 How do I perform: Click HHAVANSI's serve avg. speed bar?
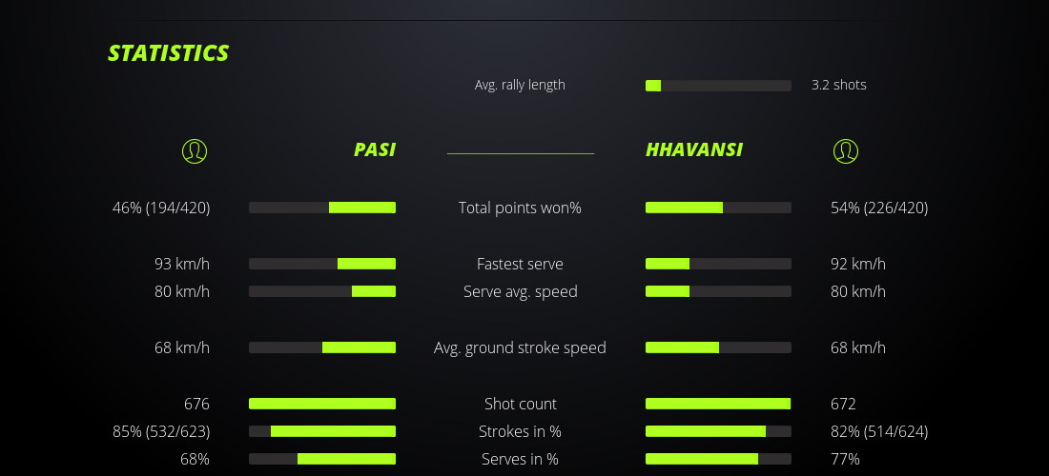718,291
